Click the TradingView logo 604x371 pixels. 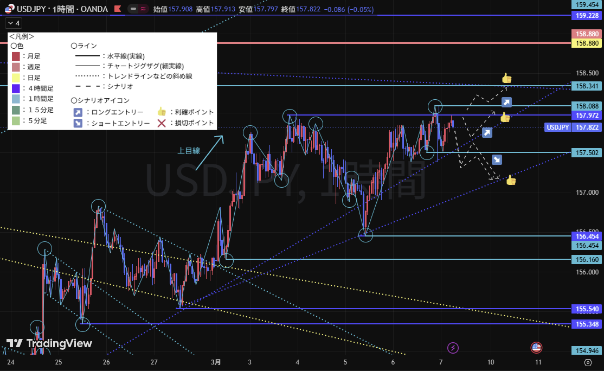[49, 343]
